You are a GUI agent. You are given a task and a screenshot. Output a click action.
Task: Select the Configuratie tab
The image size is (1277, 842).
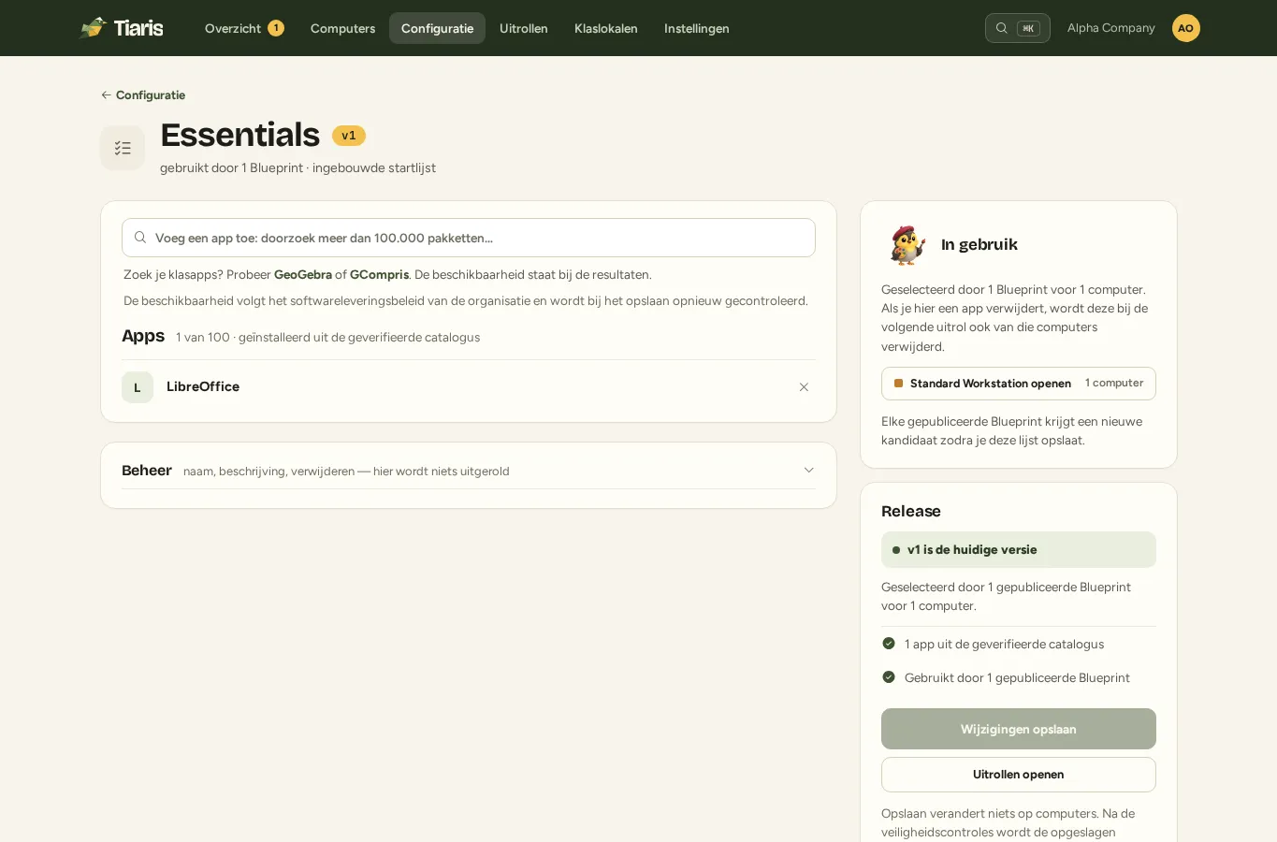click(x=437, y=28)
